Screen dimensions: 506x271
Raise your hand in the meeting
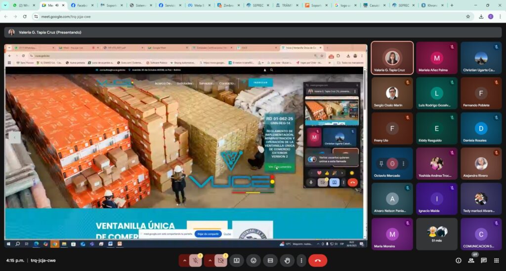click(287, 260)
